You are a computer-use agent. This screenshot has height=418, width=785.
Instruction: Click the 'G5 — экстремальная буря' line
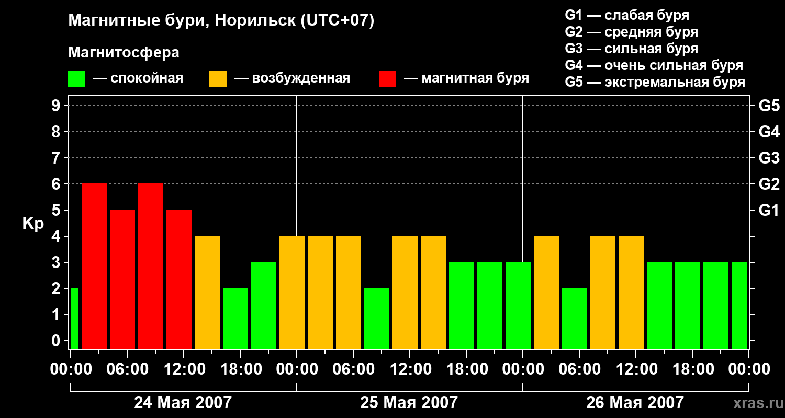click(x=655, y=82)
